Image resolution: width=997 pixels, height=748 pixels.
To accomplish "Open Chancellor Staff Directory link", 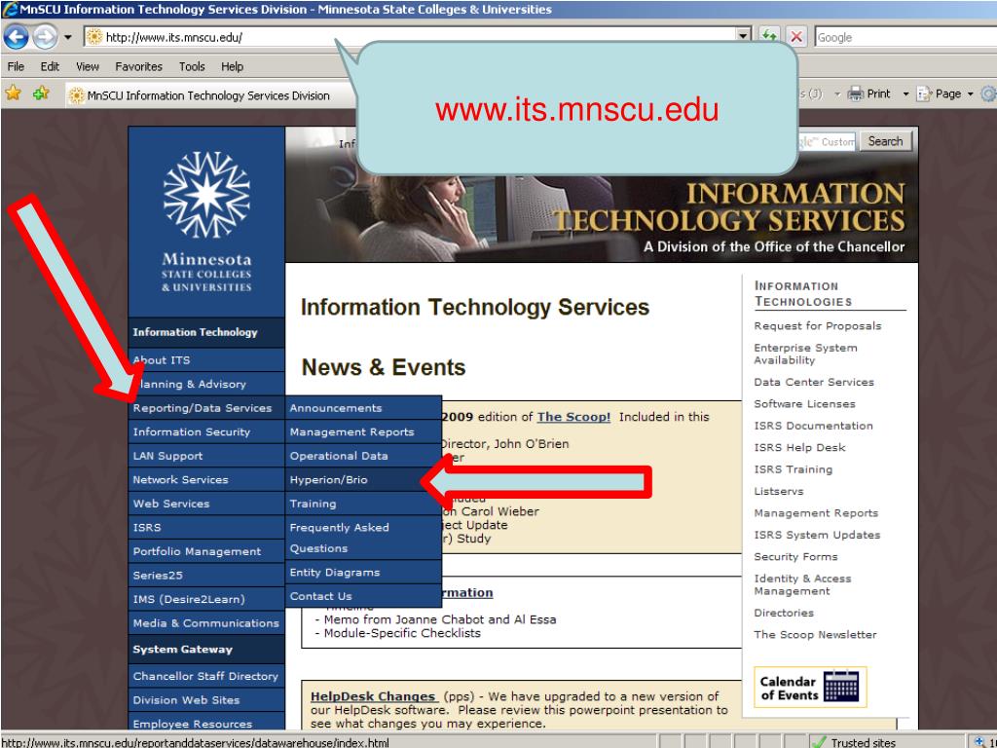I will (x=205, y=676).
